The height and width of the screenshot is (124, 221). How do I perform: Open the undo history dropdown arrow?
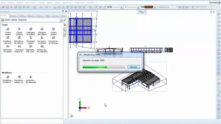pos(44,7)
